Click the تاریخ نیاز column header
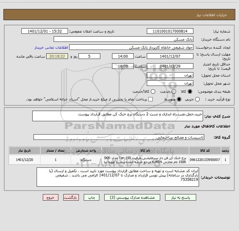This screenshot has height=231, width=239. tap(25, 150)
